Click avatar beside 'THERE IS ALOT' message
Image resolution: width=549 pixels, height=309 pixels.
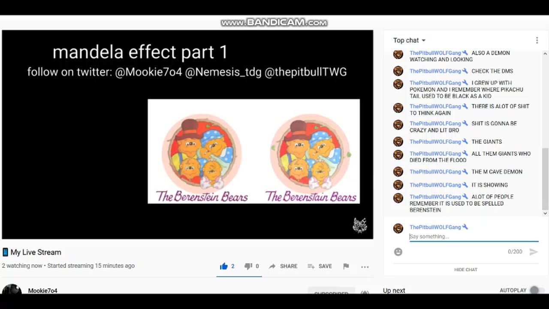[x=398, y=107]
